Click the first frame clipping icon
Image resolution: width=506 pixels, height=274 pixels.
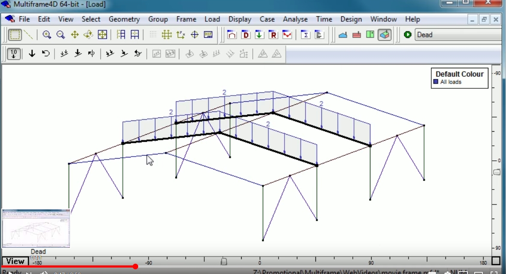tap(121, 35)
